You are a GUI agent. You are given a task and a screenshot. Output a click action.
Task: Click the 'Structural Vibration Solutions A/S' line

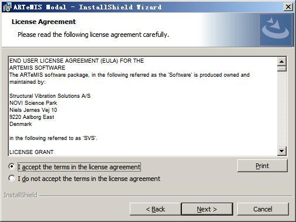50,96
